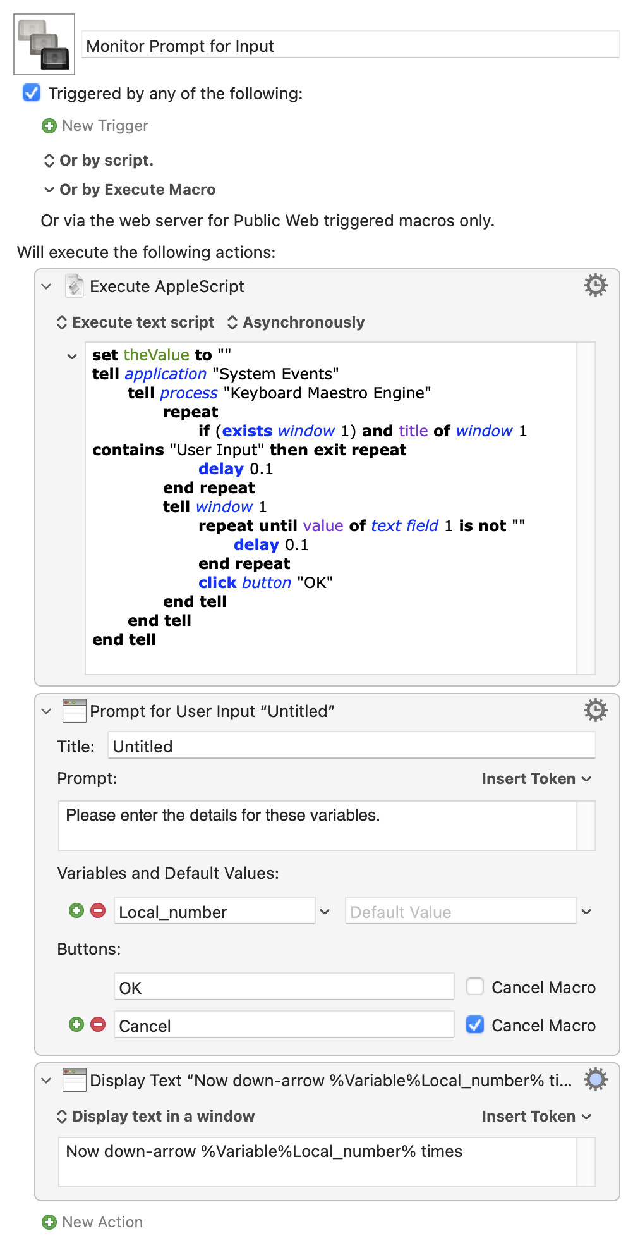Add a variable with the green plus icon
Image resolution: width=633 pixels, height=1243 pixels.
point(76,910)
